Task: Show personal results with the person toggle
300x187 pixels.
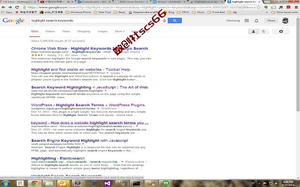Action: [254, 31]
